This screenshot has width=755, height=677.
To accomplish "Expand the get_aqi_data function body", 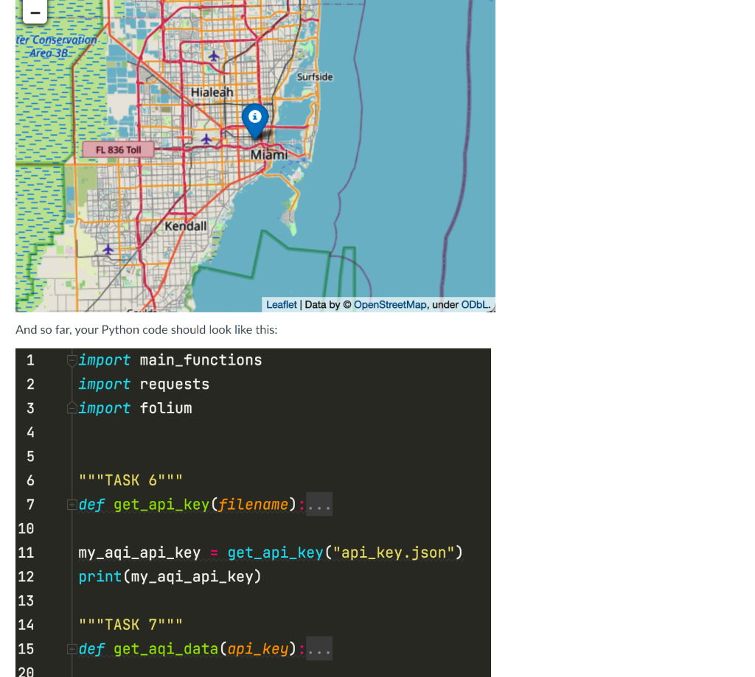I will click(x=71, y=648).
